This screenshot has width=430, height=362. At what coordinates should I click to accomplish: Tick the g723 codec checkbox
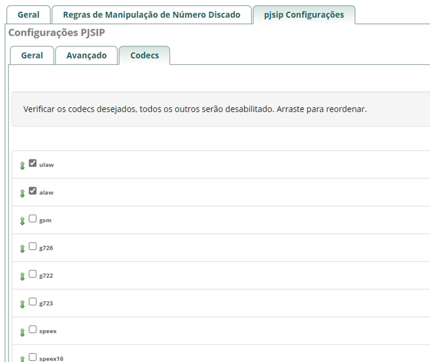pos(32,302)
